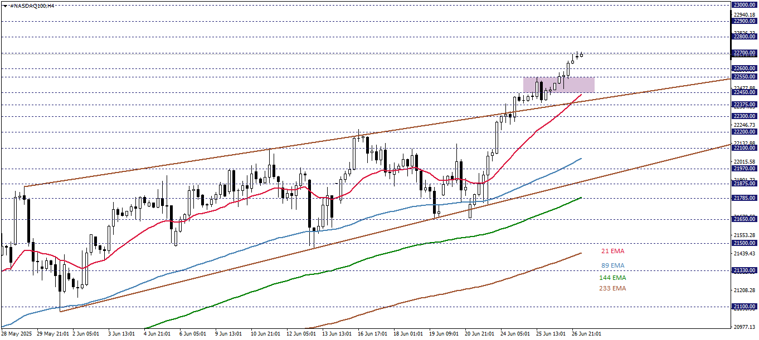Click the 89 EMA legend label

pyautogui.click(x=613, y=265)
